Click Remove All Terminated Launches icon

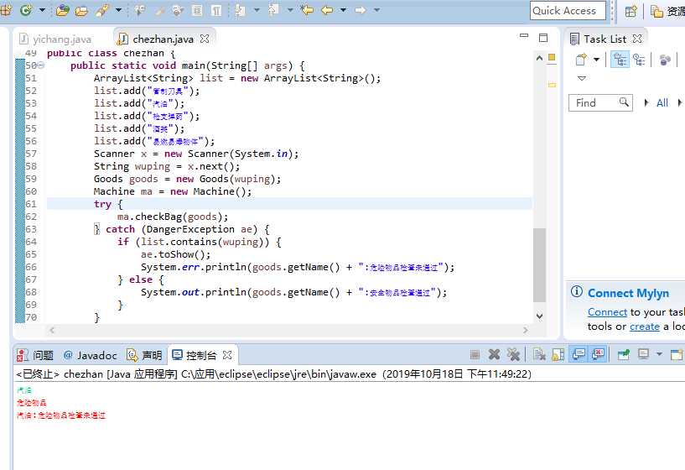pos(513,354)
